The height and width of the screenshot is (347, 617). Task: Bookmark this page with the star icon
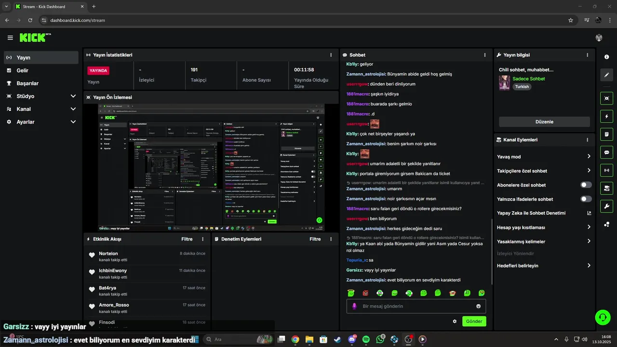coord(571,20)
